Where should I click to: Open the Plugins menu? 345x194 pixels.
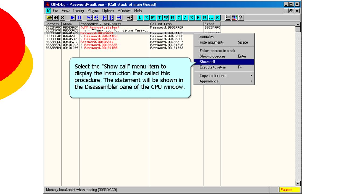coord(93,11)
